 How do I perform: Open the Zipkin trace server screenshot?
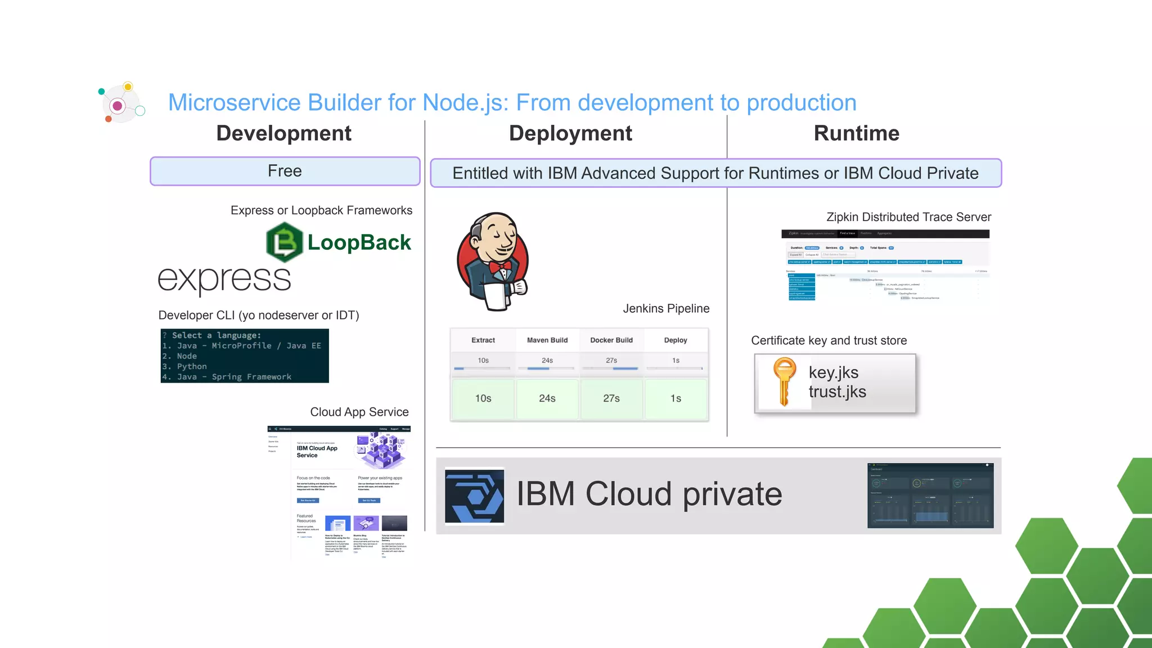click(885, 265)
